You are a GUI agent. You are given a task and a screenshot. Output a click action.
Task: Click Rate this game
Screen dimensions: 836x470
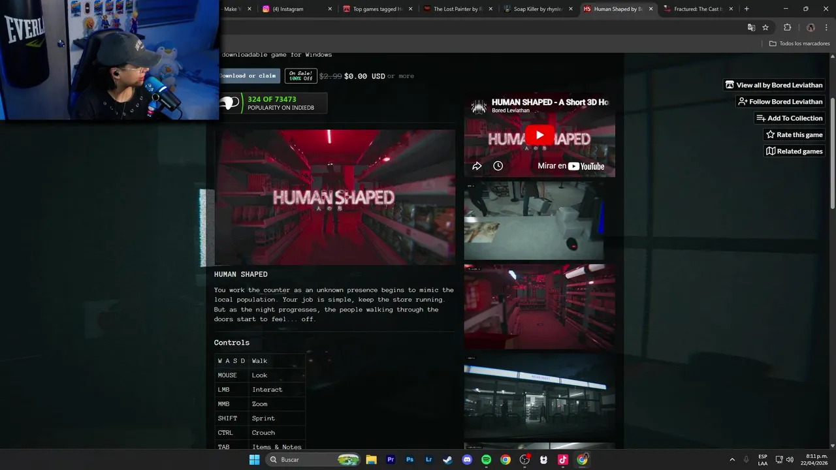point(794,134)
